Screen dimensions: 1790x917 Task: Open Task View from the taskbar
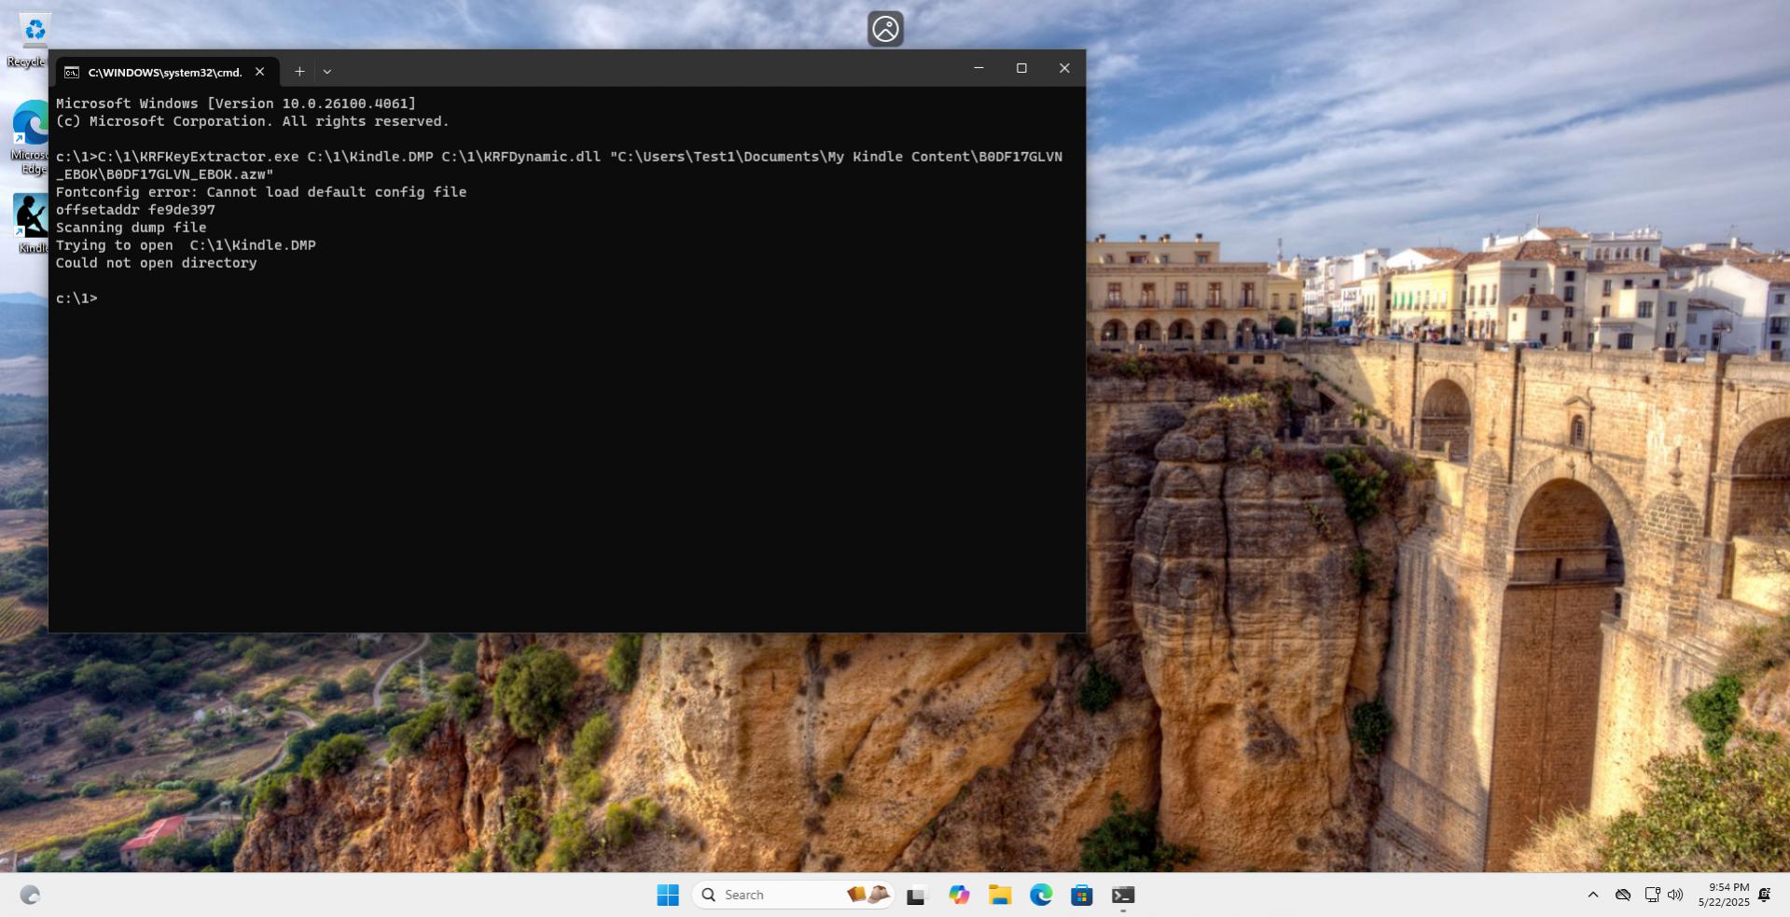(917, 896)
